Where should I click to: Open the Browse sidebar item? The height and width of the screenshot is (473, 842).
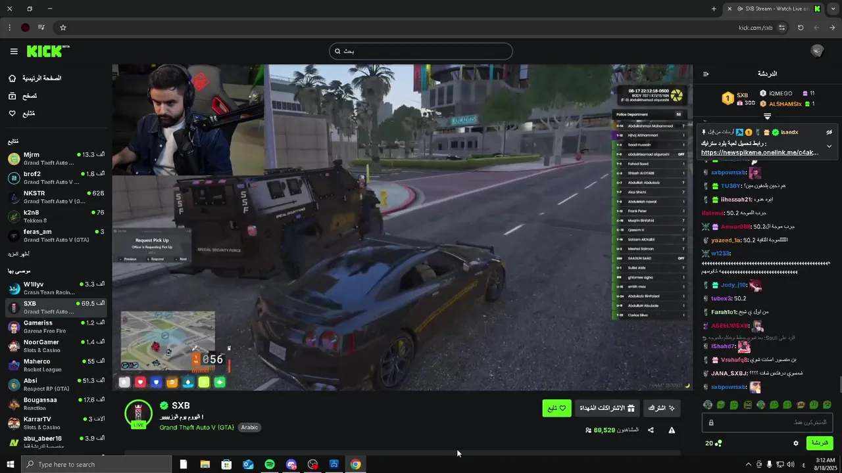pyautogui.click(x=22, y=96)
